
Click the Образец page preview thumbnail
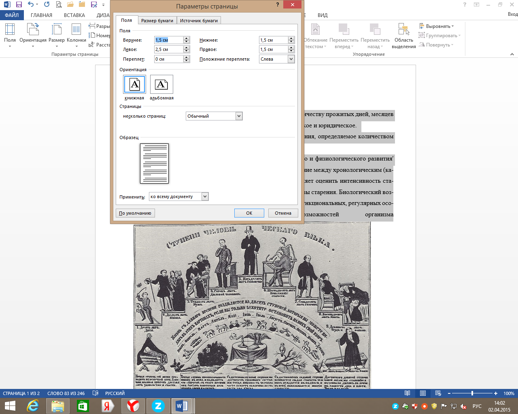[x=154, y=163]
